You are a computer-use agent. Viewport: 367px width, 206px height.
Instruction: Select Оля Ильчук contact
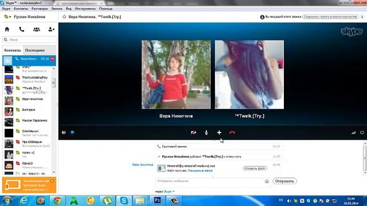click(x=27, y=133)
